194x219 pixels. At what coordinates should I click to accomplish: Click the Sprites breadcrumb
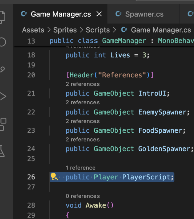tap(65, 30)
